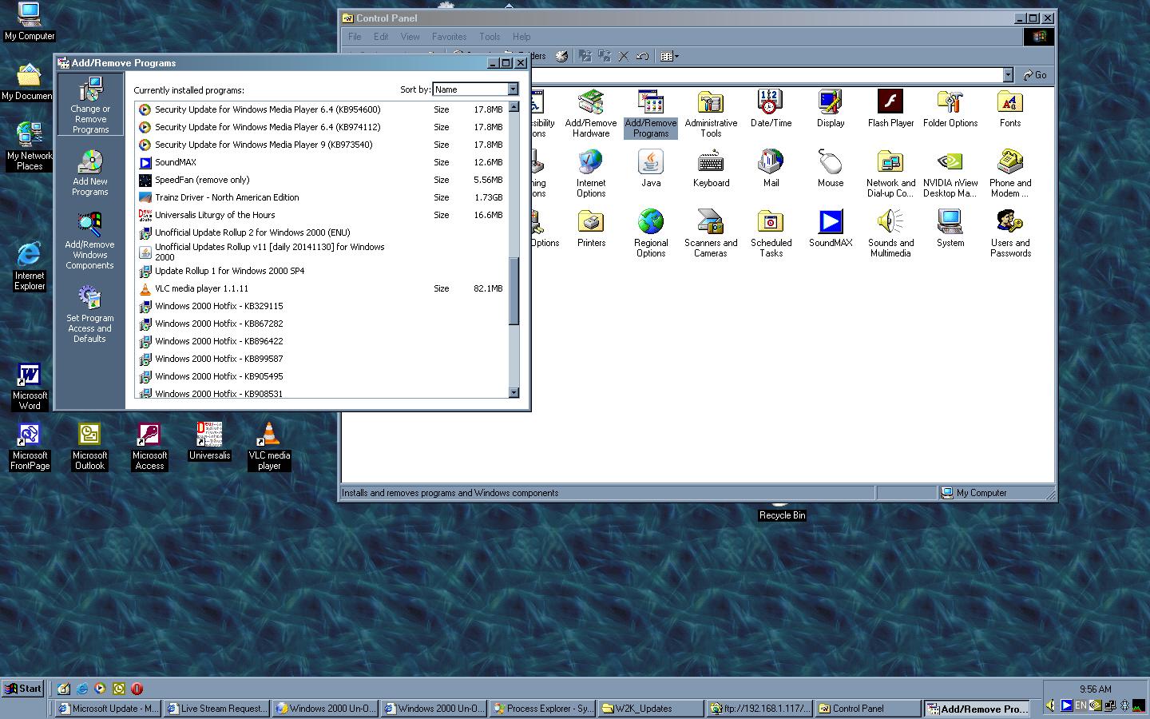Open the Help menu in Control Panel
The image size is (1150, 719).
[x=521, y=37]
